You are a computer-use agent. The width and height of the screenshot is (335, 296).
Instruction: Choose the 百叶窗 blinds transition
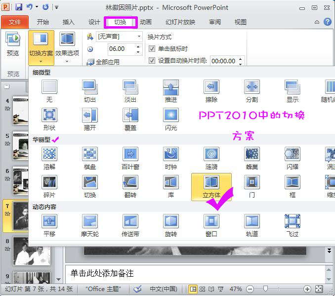130,158
